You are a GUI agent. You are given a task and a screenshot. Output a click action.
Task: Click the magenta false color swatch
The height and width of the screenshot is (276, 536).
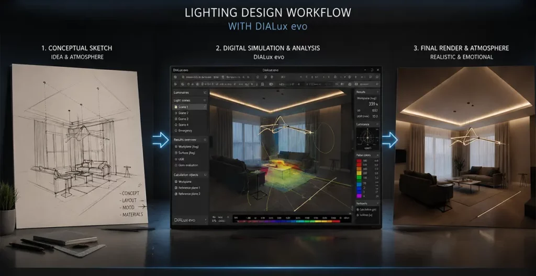[x=359, y=196]
